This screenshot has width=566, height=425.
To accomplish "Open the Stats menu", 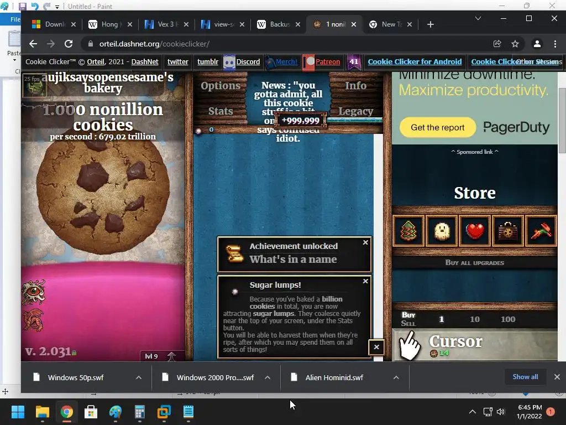I will (221, 111).
